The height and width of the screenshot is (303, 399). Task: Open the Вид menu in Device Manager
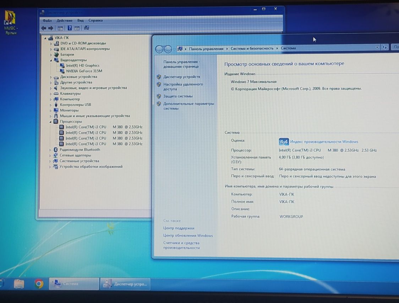coord(81,21)
